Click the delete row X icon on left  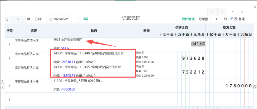[3, 87]
